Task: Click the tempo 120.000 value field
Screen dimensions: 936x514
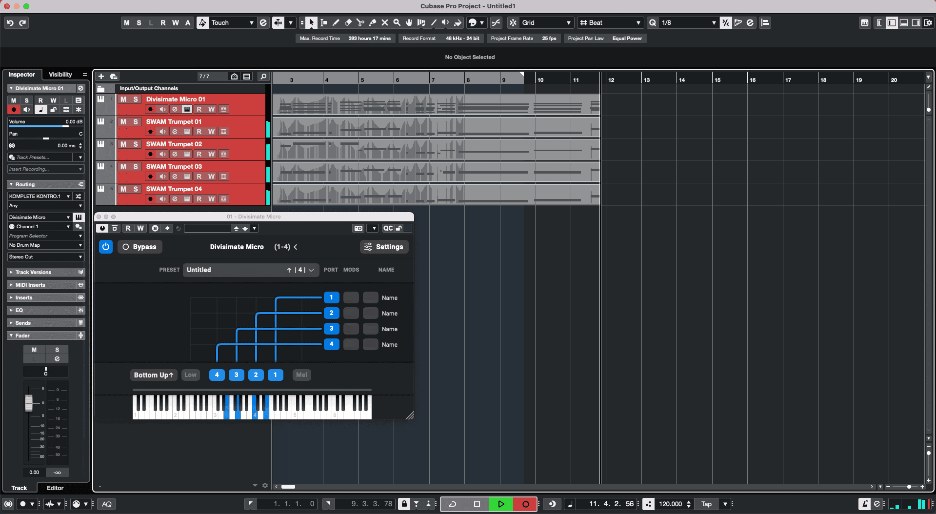Action: tap(670, 504)
